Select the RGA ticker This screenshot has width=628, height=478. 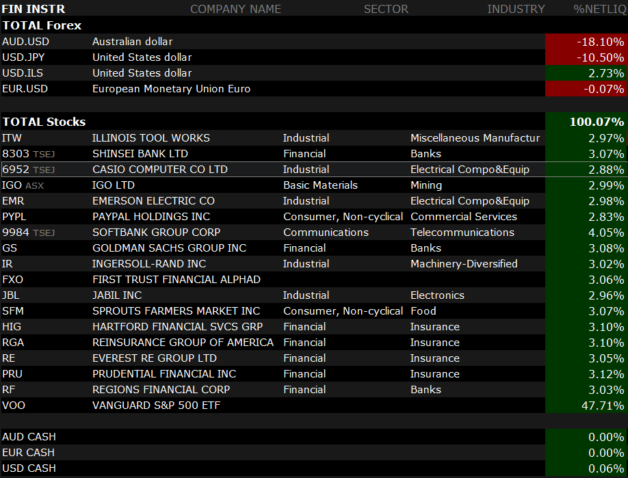[13, 343]
